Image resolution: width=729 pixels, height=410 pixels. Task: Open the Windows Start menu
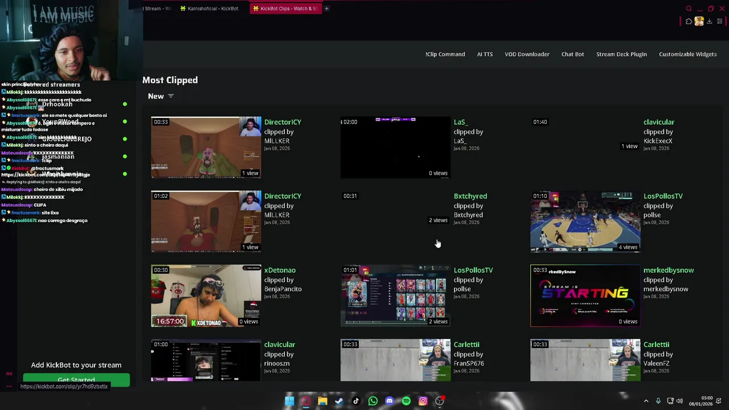click(x=289, y=401)
